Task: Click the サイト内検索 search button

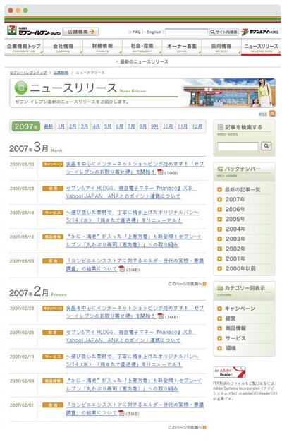Action: point(224,32)
